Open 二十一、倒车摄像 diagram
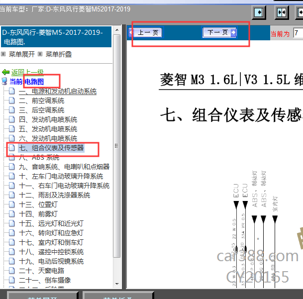303x299 pixels. [45, 281]
